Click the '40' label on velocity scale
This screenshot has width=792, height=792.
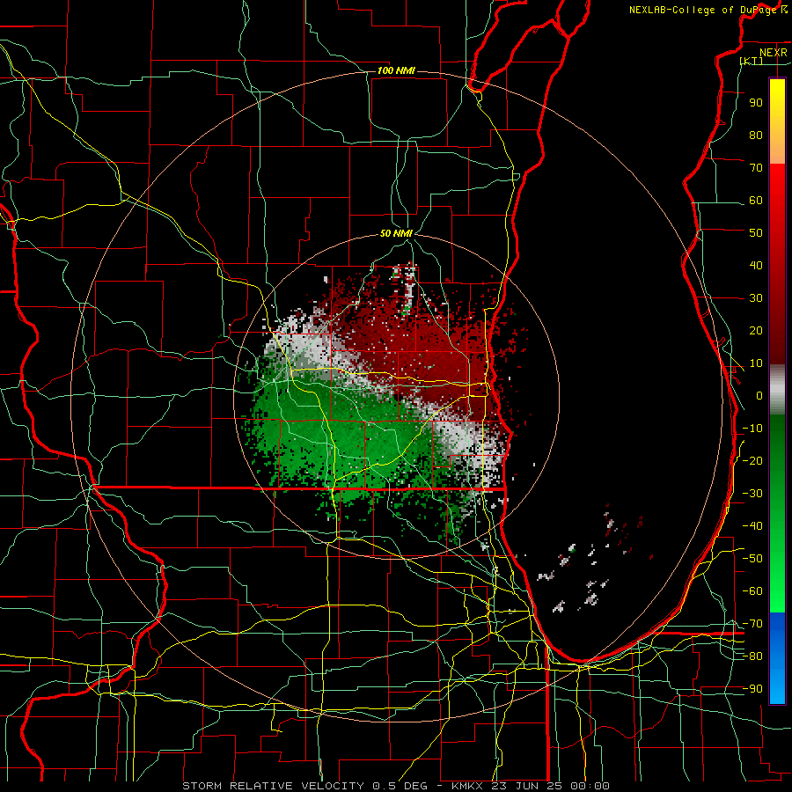tap(756, 265)
